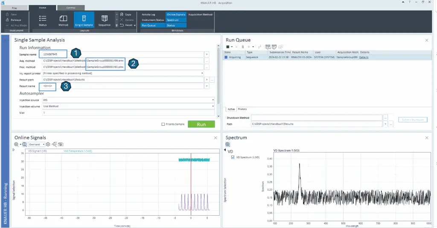Click the green Run button
The image size is (437, 228).
[x=201, y=124]
